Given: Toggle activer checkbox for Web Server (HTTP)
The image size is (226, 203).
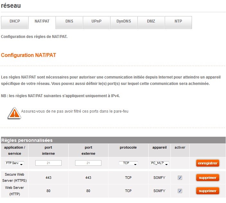Looking at the screenshot, I should (180, 191).
